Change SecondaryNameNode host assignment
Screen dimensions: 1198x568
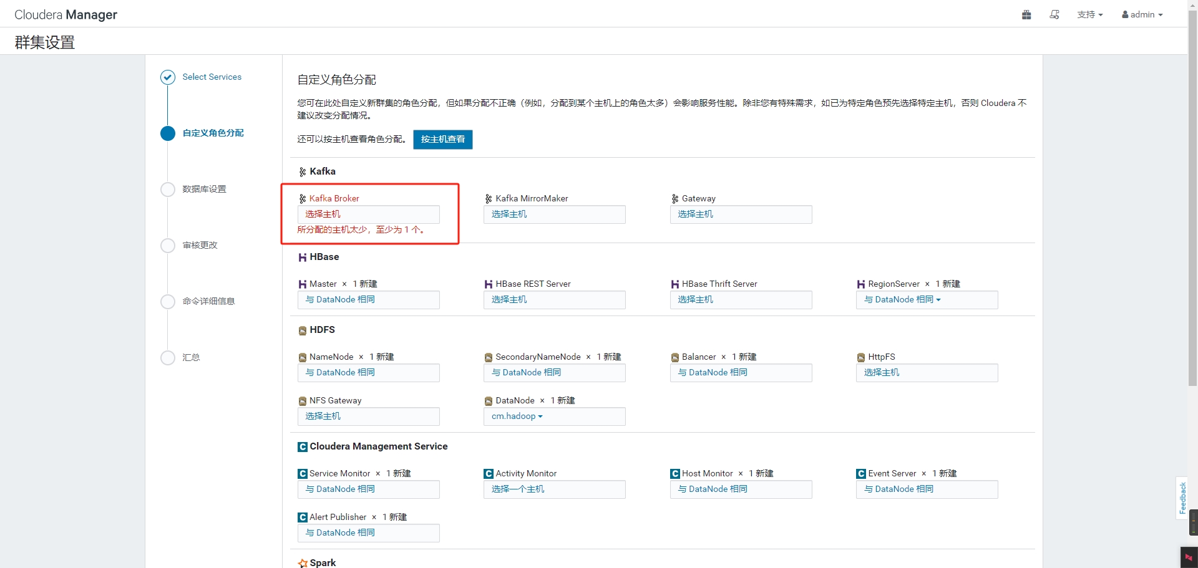coord(555,373)
